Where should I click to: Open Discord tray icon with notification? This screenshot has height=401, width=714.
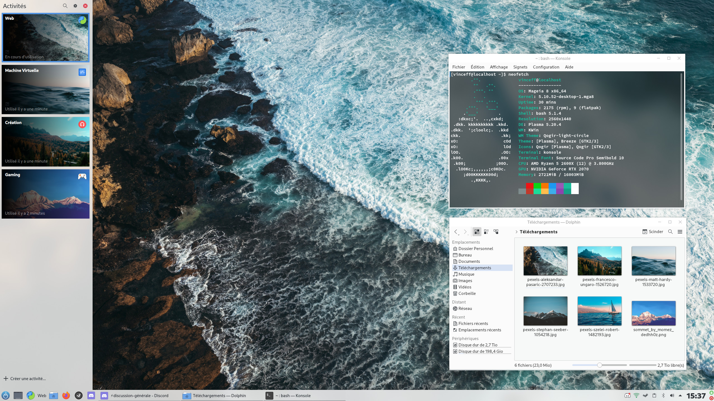pyautogui.click(x=627, y=395)
